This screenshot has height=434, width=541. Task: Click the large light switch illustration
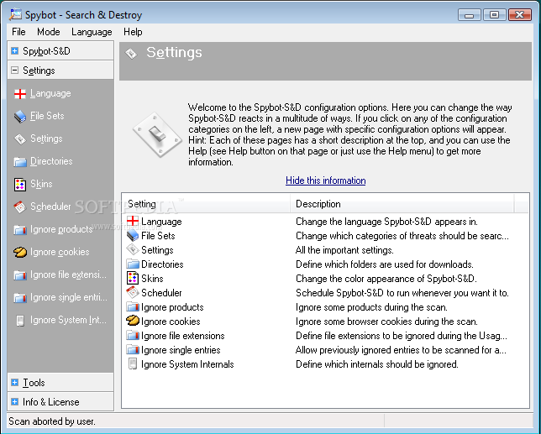[157, 134]
